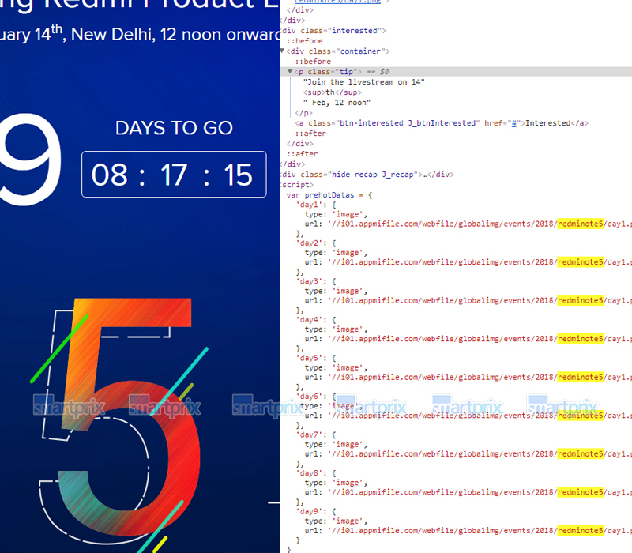632x553 pixels.
Task: Click the 'day5': { key line
Action: click(x=317, y=358)
